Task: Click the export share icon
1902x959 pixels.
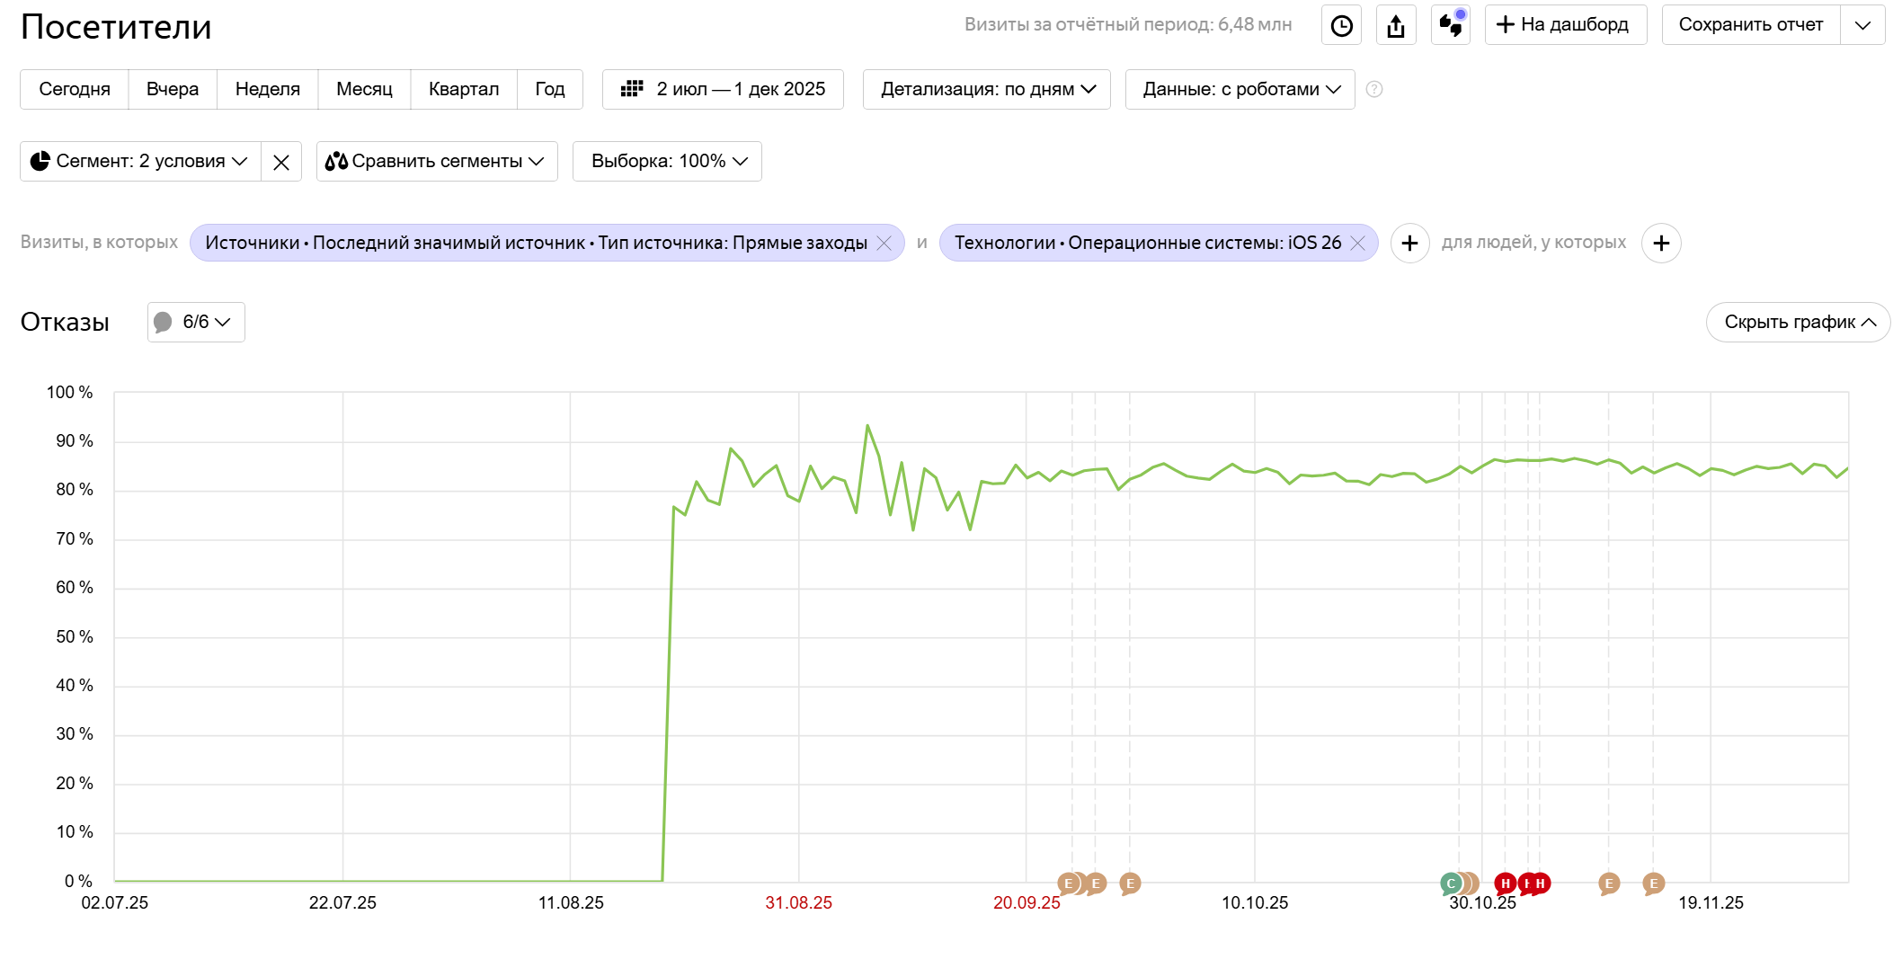Action: coord(1396,25)
